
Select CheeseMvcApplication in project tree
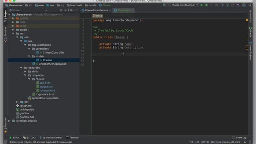coord(49,64)
